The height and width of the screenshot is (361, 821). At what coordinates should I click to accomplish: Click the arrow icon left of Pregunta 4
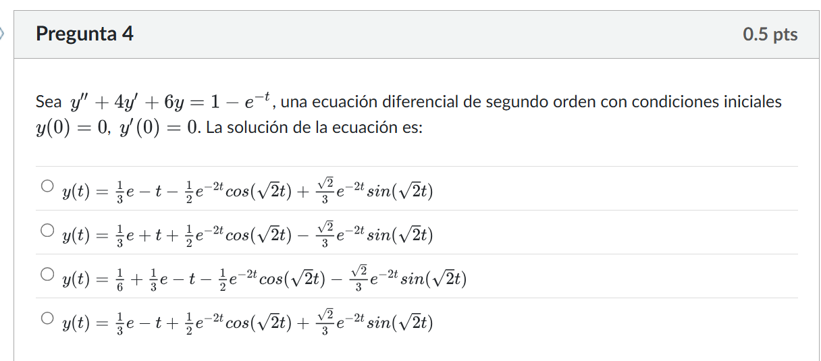[x=3, y=32]
